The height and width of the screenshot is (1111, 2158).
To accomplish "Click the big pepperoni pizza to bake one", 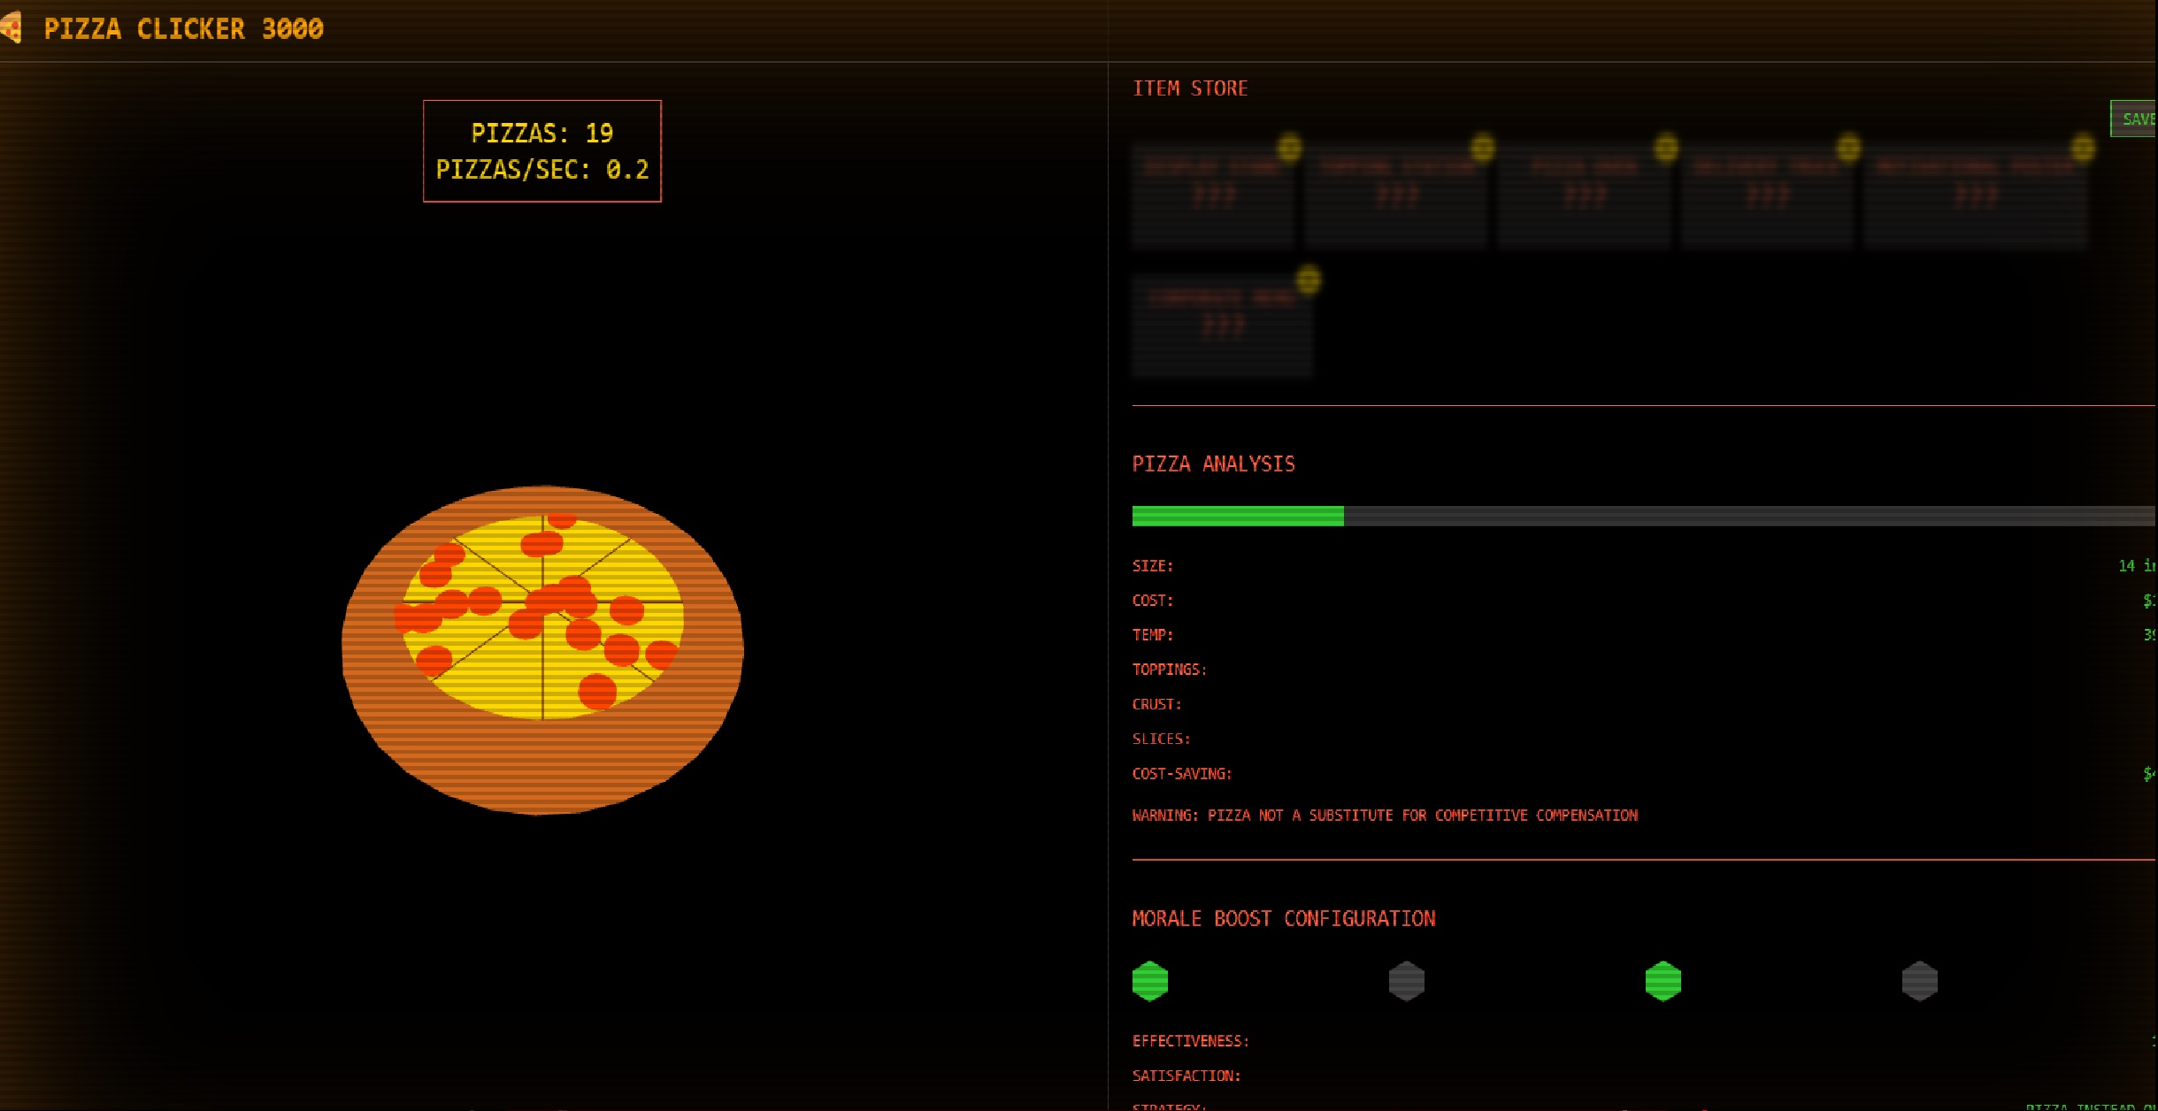I will tap(543, 647).
